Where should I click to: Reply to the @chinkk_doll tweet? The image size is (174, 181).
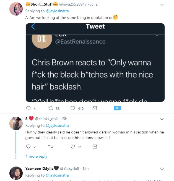(x=28, y=147)
